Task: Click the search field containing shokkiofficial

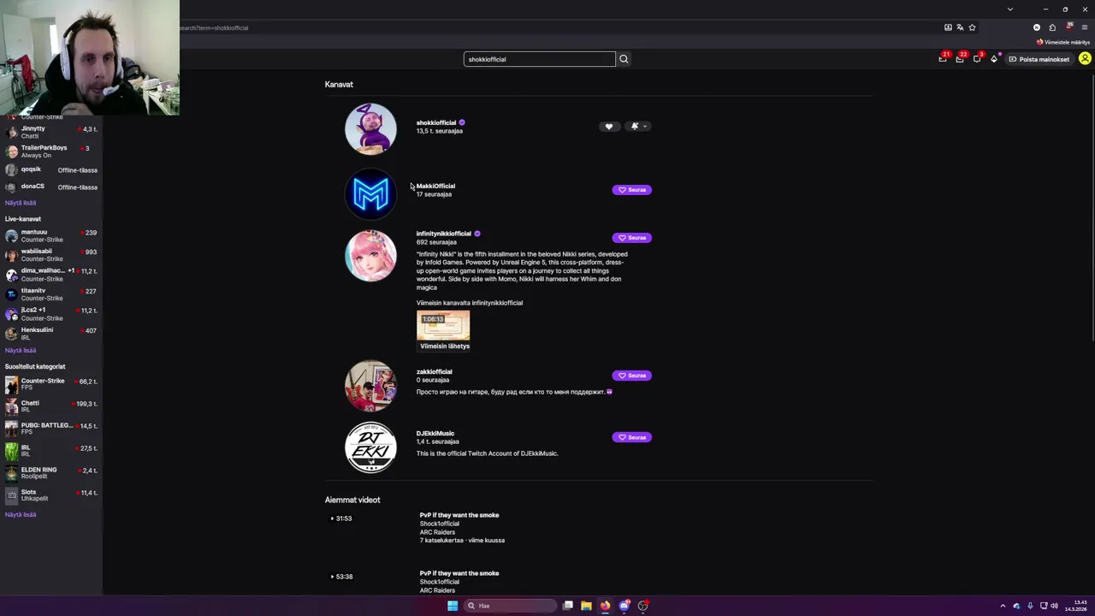Action: click(539, 59)
